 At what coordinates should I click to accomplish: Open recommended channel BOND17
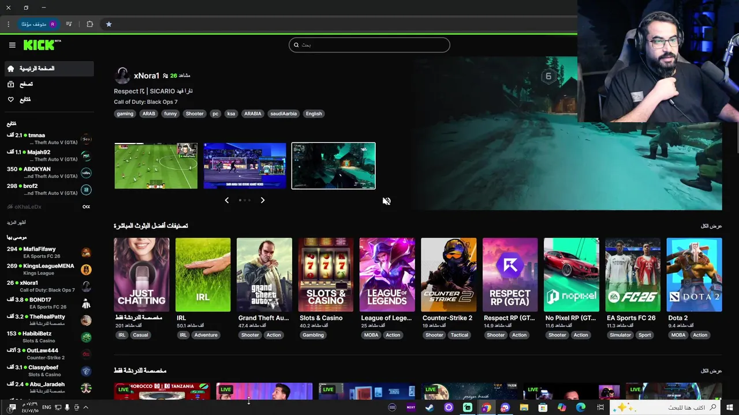pyautogui.click(x=48, y=303)
